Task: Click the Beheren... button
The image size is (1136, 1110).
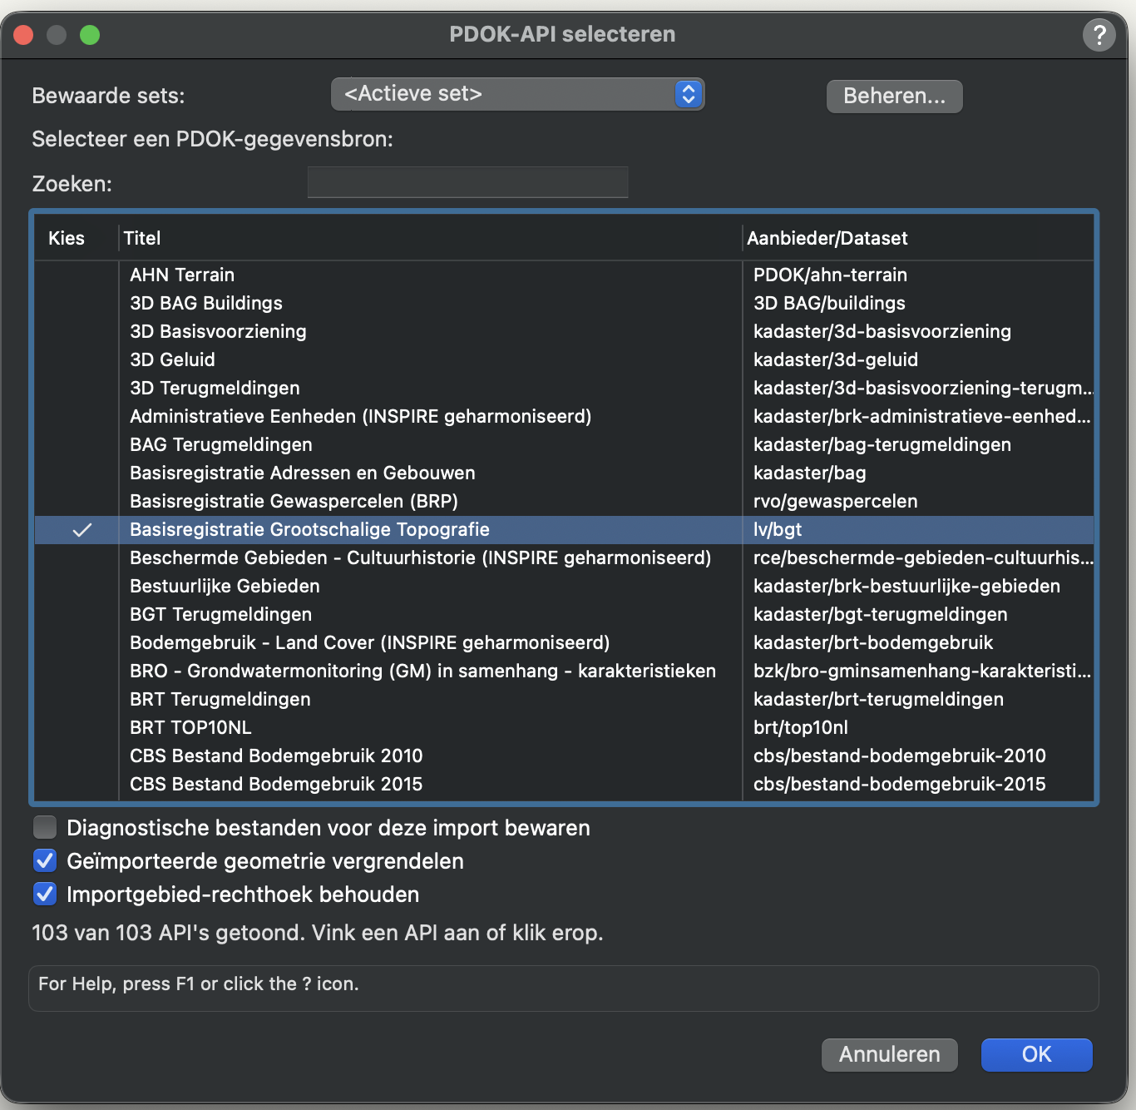Action: (x=894, y=97)
